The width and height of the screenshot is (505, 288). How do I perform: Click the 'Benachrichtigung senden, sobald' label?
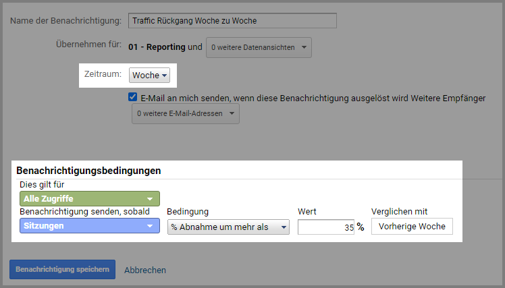coord(84,211)
